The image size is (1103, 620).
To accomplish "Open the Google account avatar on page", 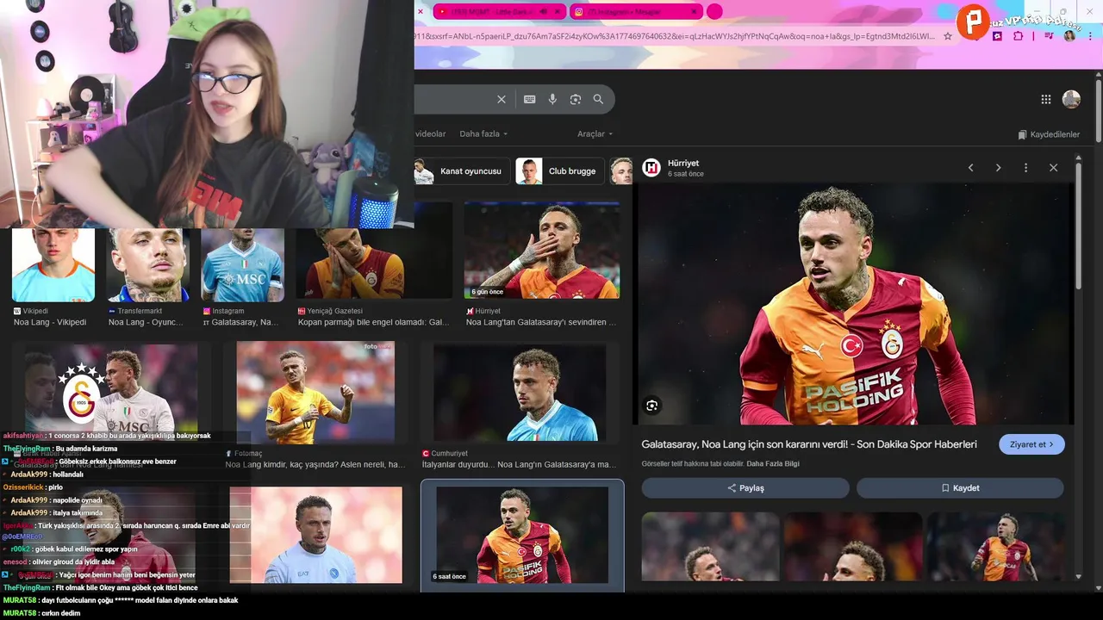I will click(x=1071, y=99).
